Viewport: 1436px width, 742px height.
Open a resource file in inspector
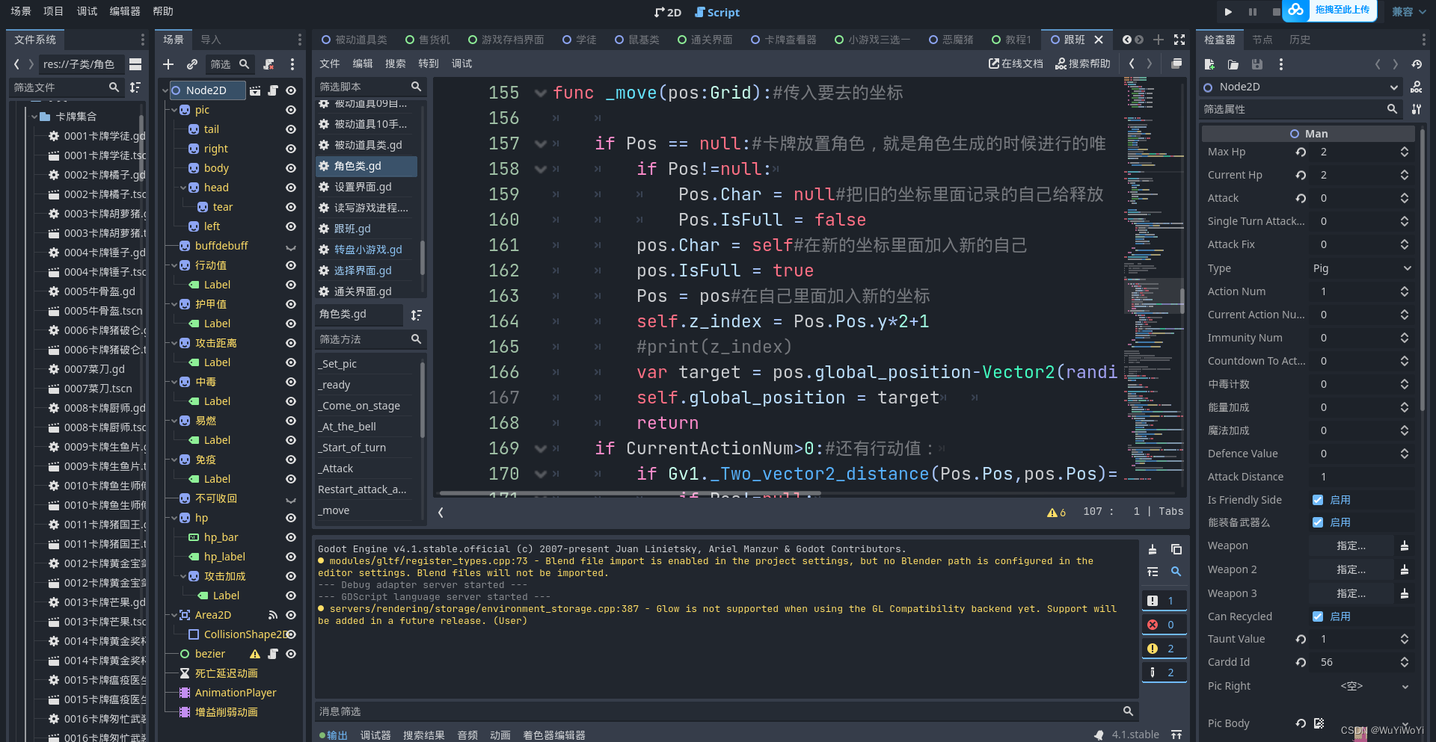(1233, 64)
